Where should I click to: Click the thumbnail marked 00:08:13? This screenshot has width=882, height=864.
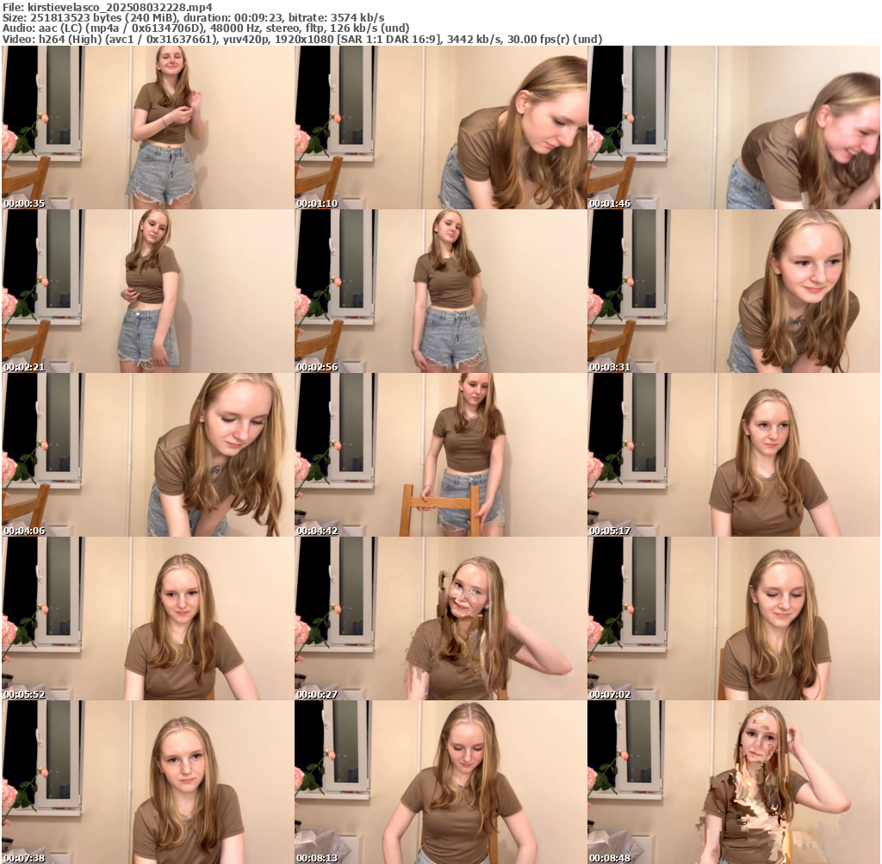(441, 781)
